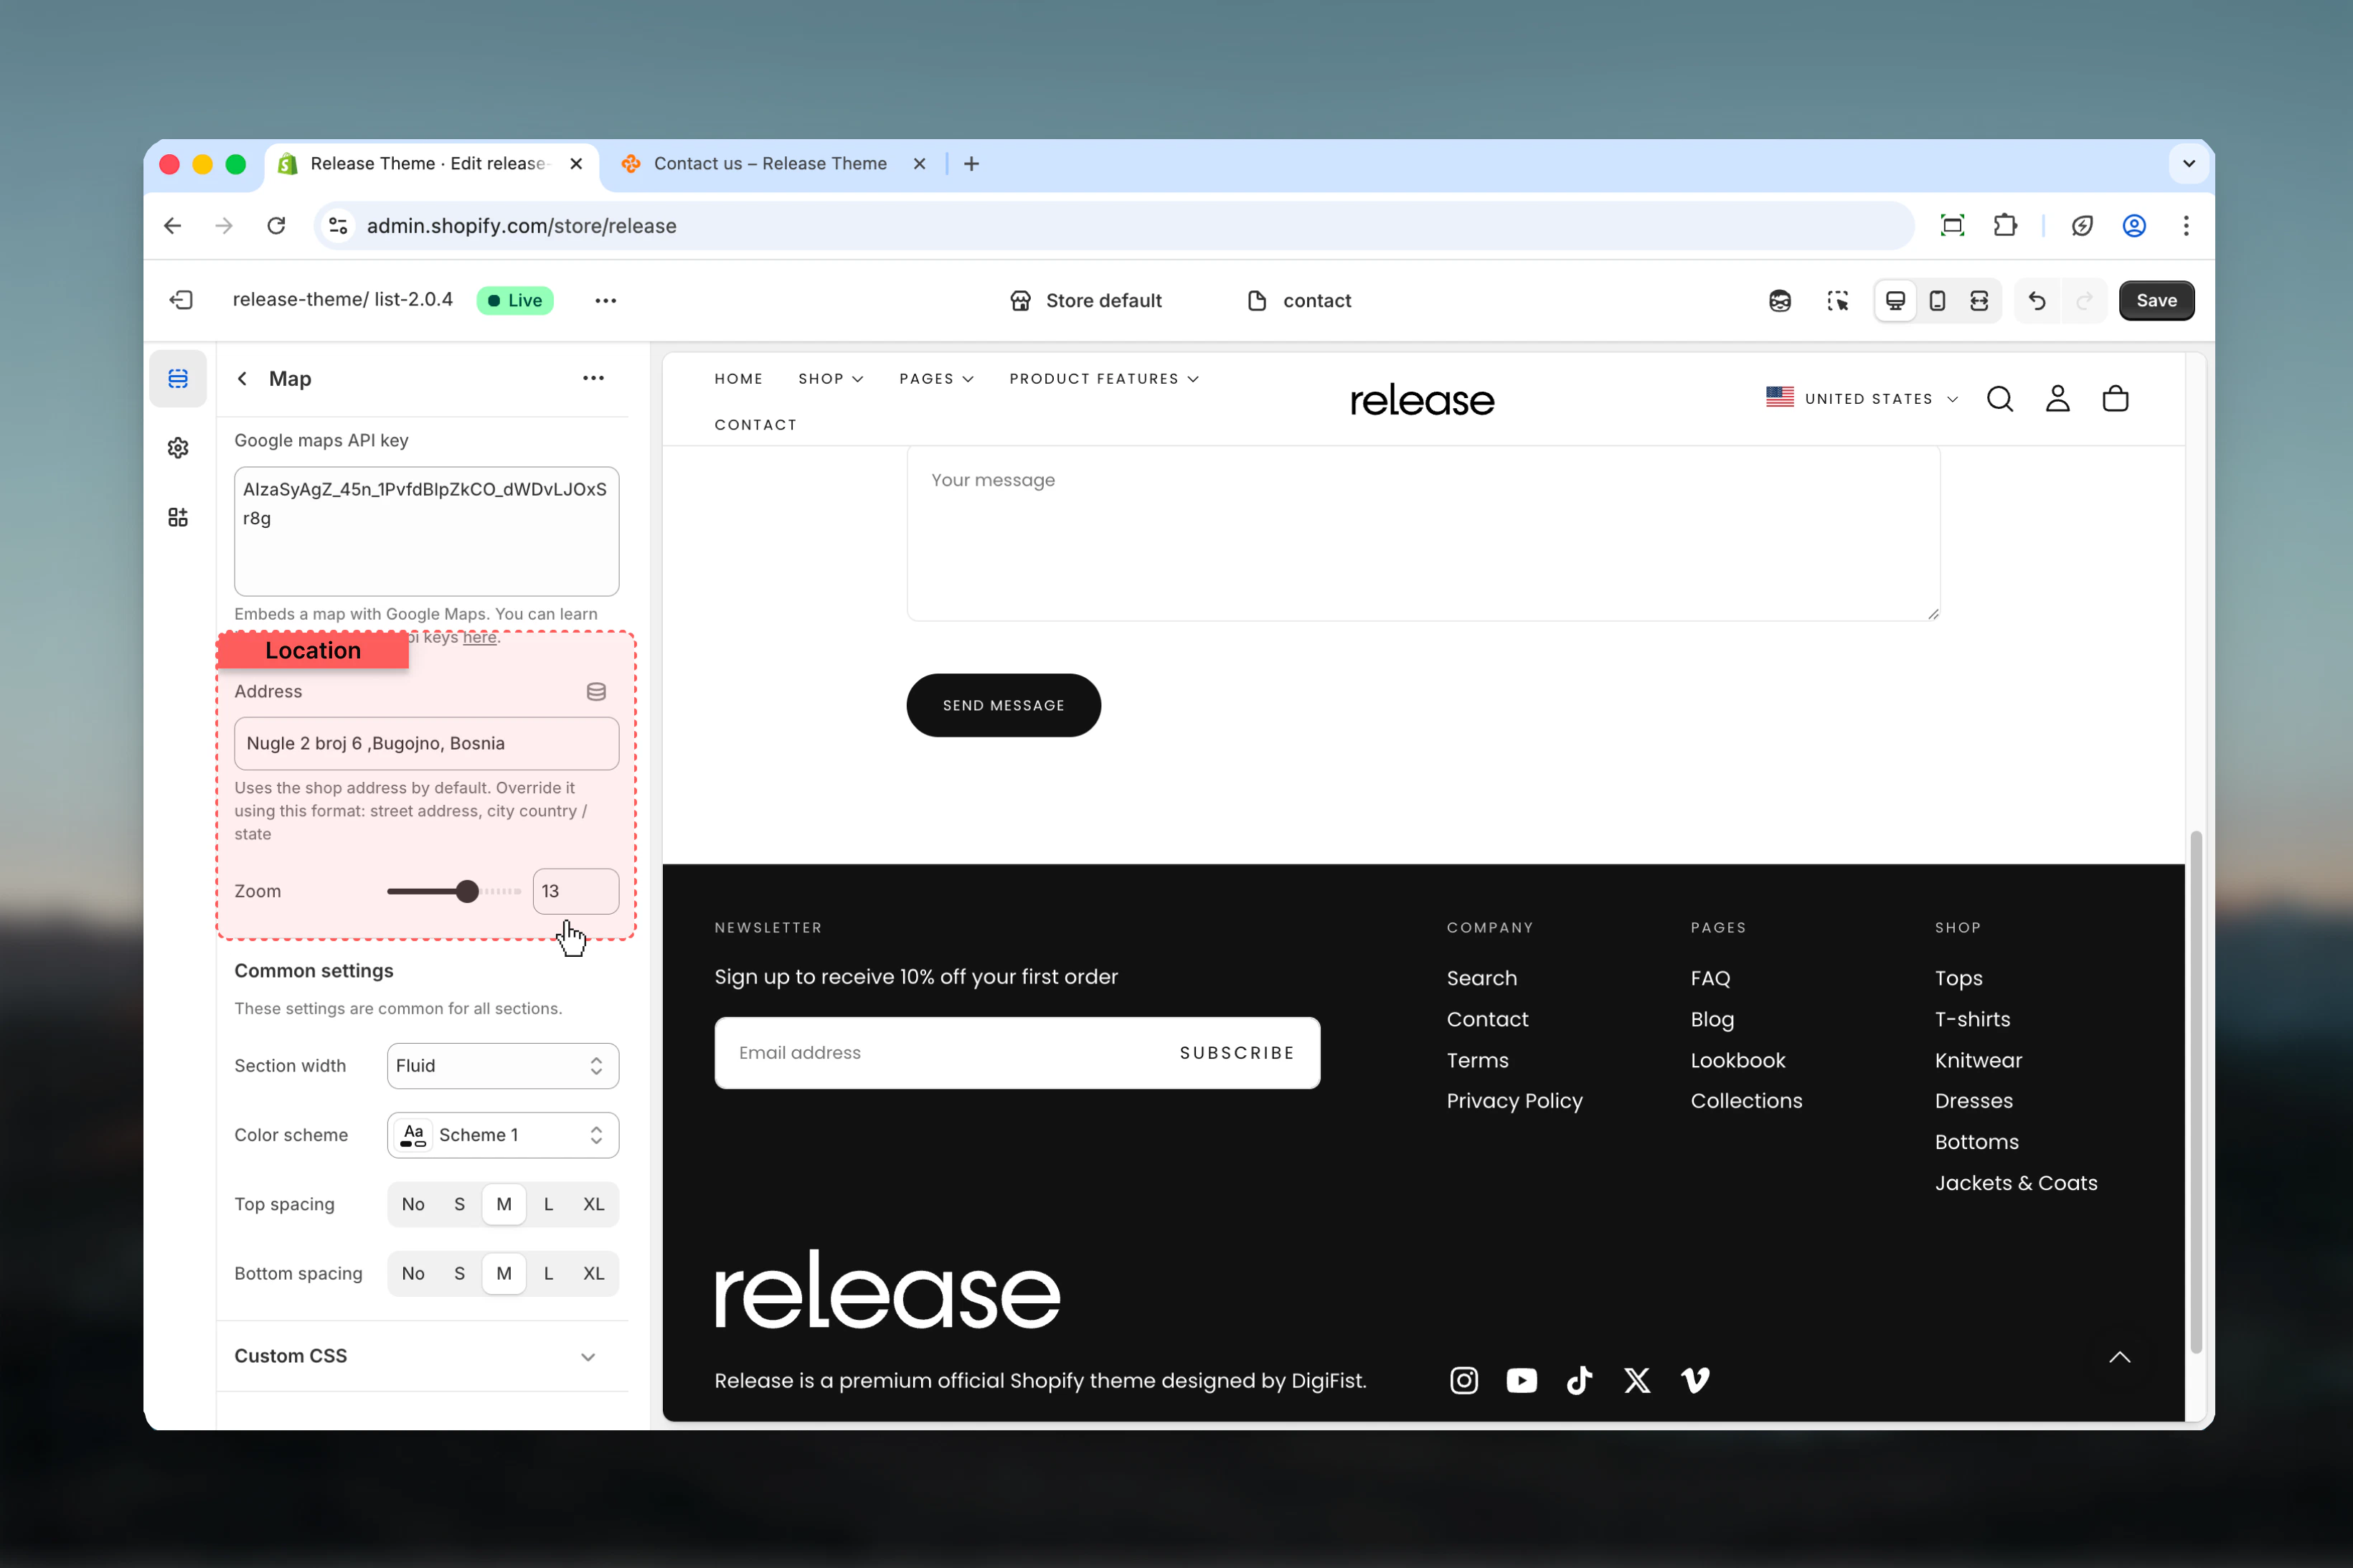Set Bottom spacing to XL
Screen dimensions: 2353x1568
click(593, 1274)
